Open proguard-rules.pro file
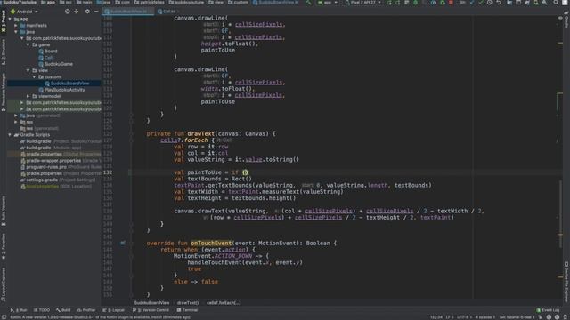The image size is (570, 320). [x=46, y=167]
